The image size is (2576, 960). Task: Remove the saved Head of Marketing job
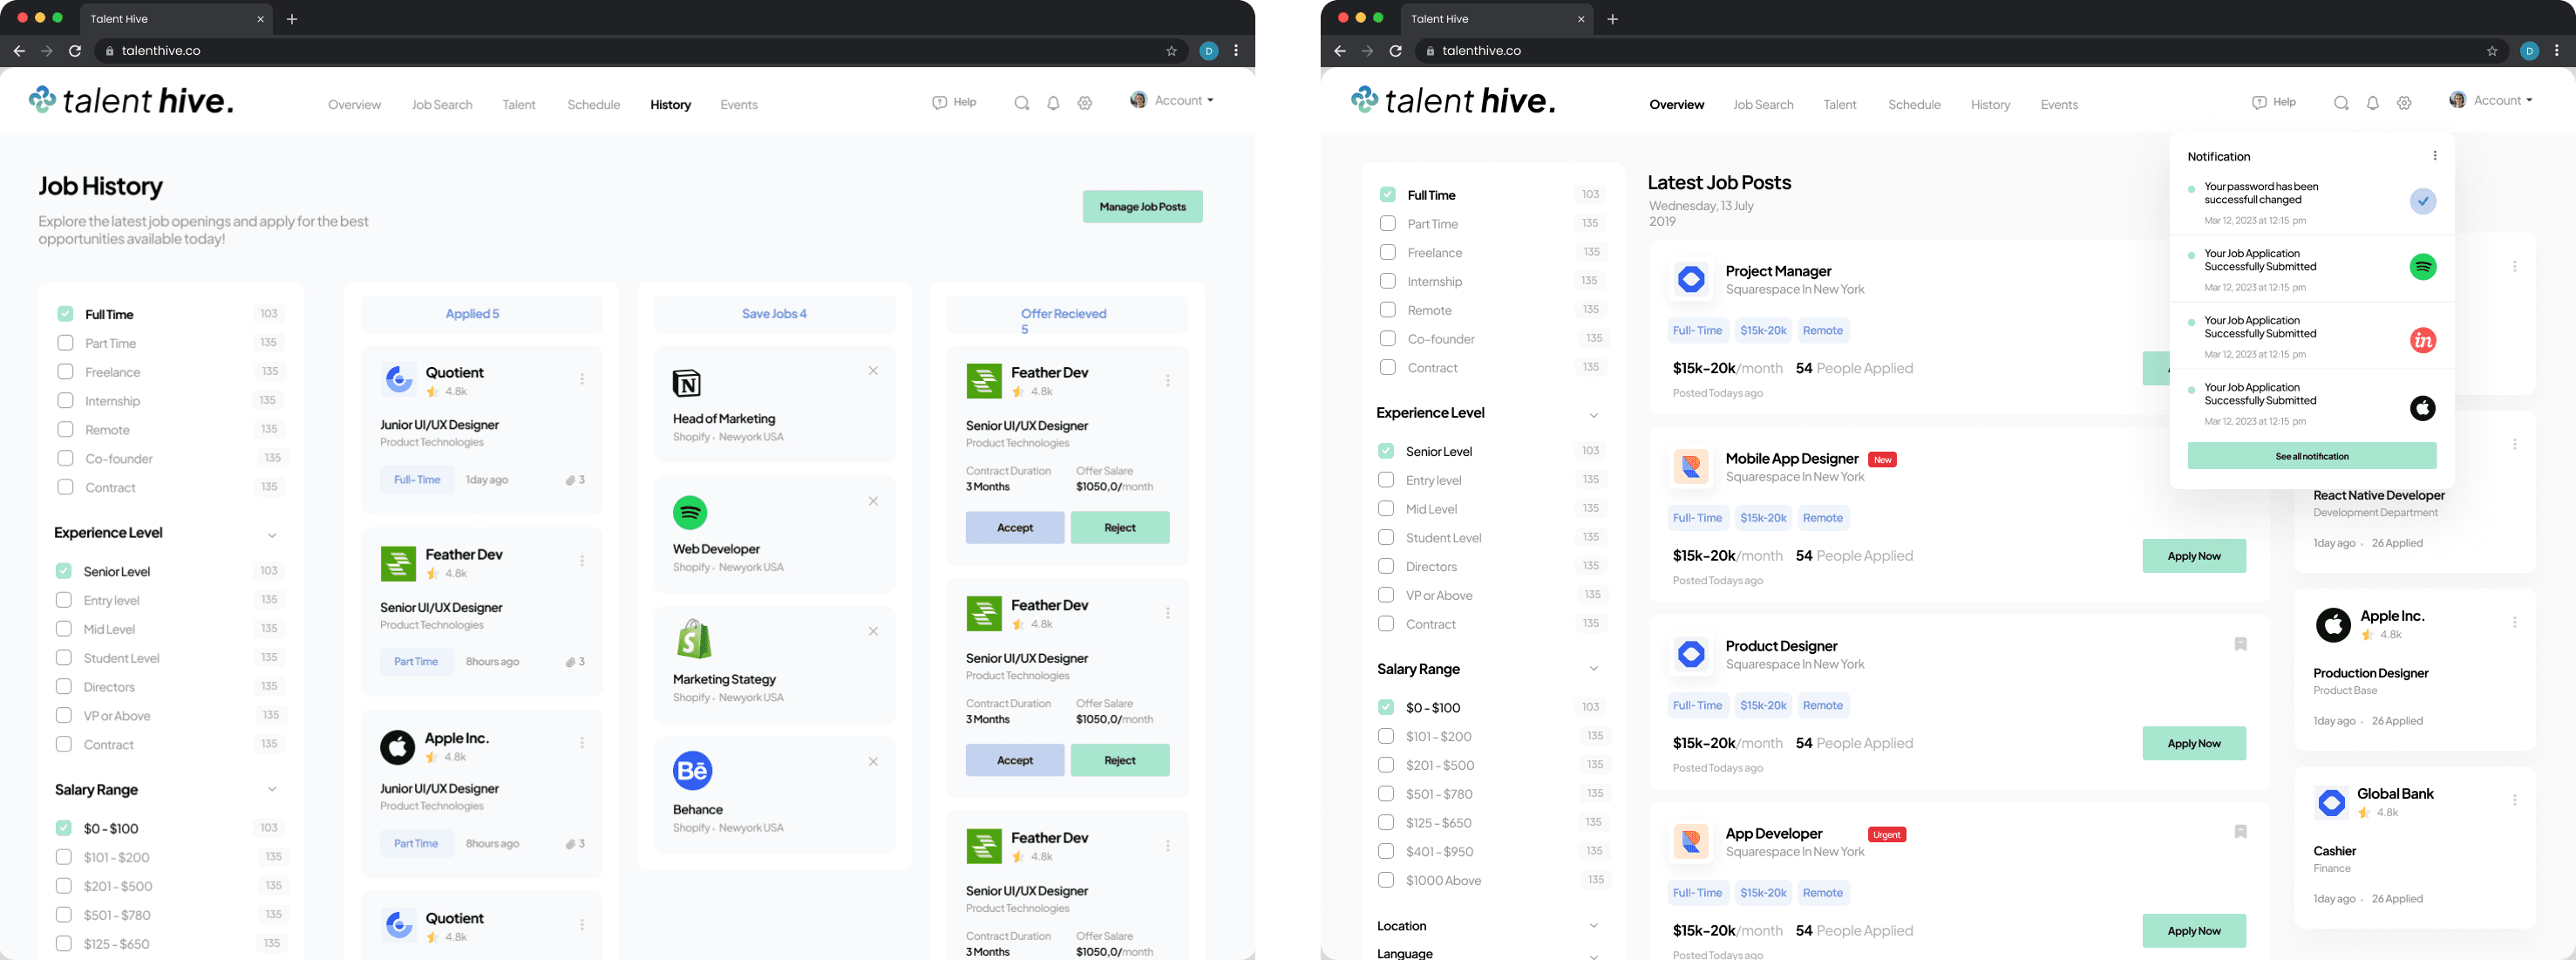point(873,371)
